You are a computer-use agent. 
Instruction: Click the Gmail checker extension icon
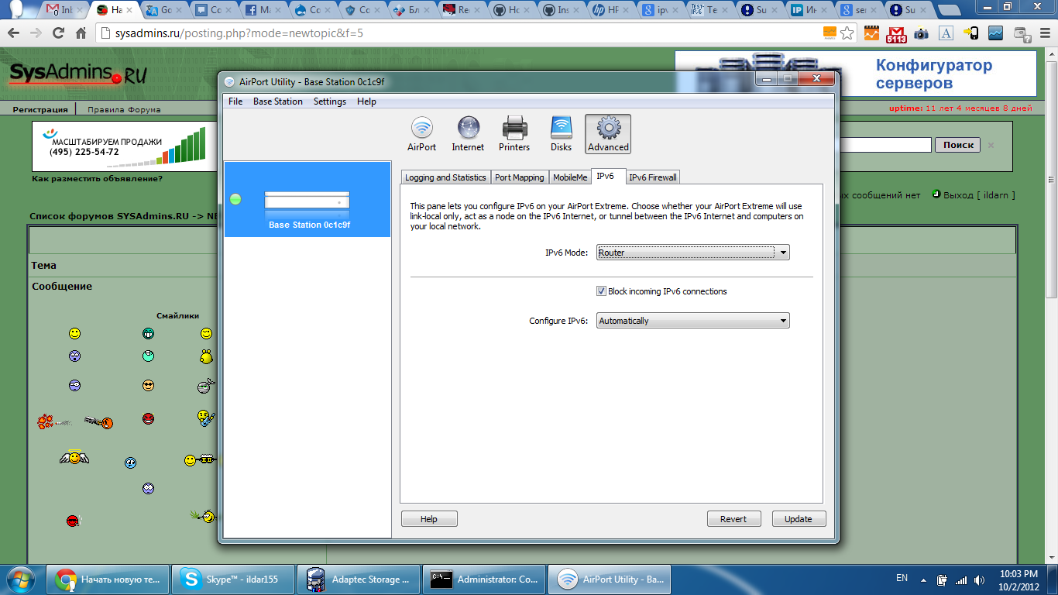897,33
